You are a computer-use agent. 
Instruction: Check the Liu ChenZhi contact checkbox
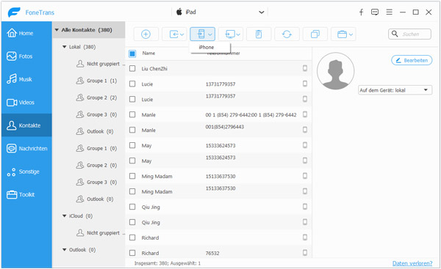tap(132, 68)
